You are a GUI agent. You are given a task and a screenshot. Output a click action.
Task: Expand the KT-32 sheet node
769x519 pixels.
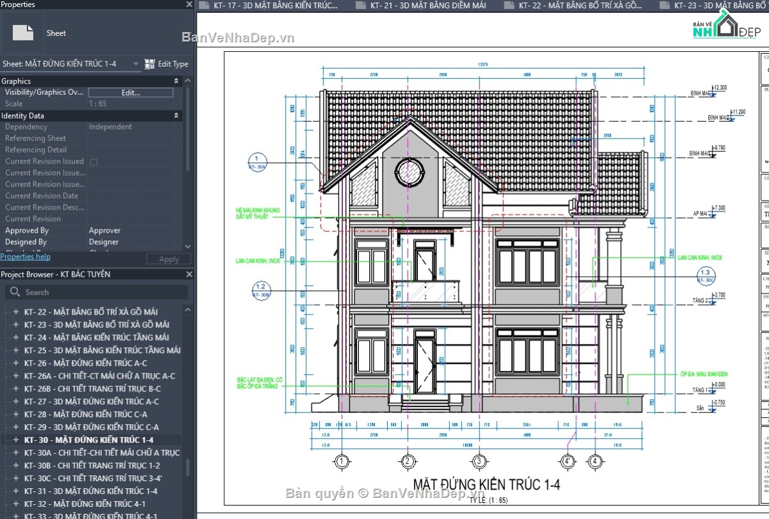click(16, 504)
